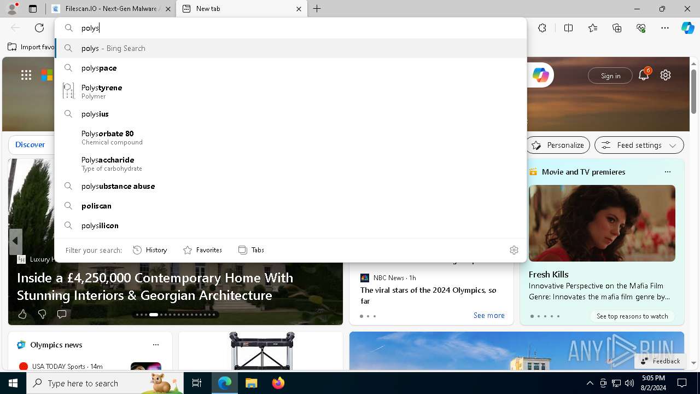Click the Sign in button

(610, 76)
